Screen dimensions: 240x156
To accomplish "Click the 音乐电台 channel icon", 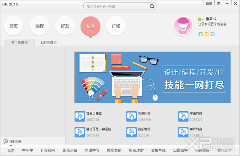I will 132,132.
